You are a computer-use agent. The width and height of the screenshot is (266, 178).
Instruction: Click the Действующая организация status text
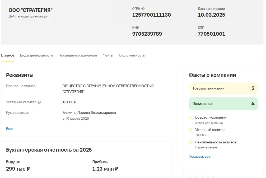[28, 16]
